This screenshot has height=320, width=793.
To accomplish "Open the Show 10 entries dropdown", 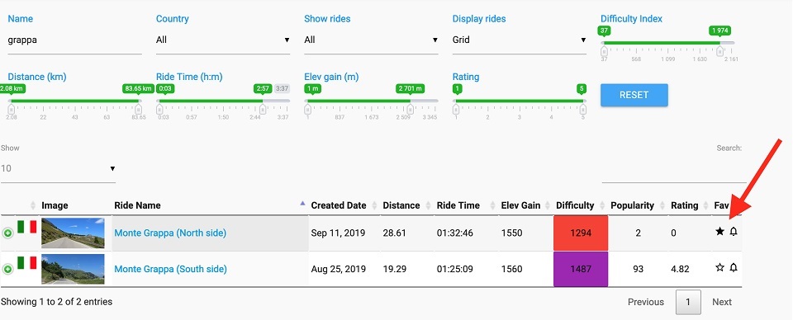I will [58, 168].
